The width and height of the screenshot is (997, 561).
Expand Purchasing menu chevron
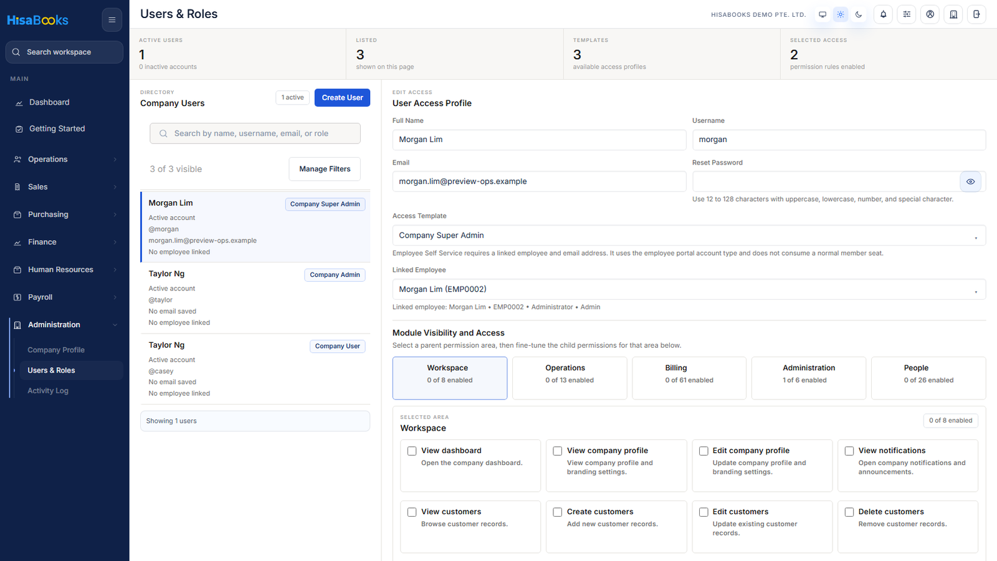[x=115, y=214]
